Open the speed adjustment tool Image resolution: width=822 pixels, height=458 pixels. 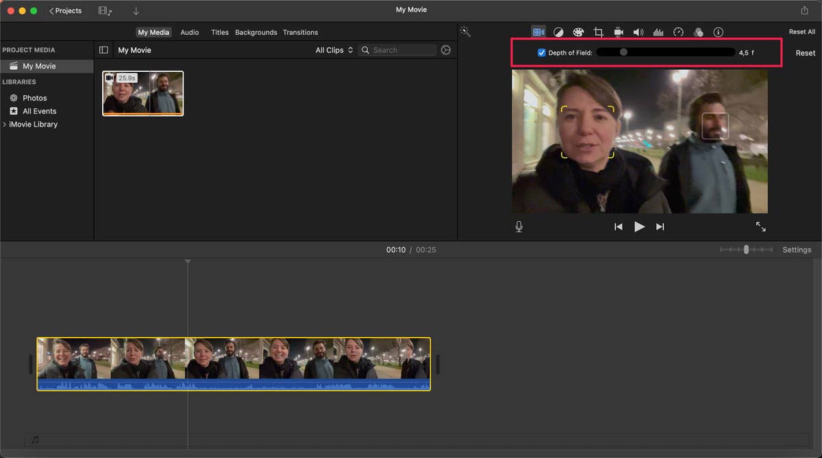click(x=678, y=32)
